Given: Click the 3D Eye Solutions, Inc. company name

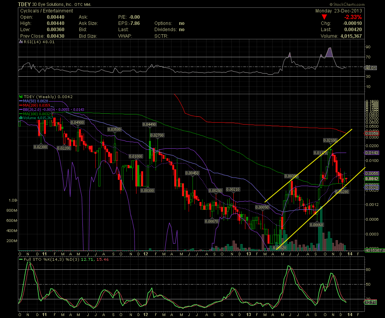Looking at the screenshot, I should [x=52, y=4].
